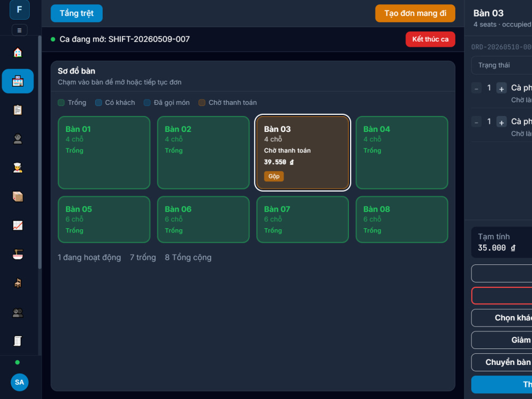The width and height of the screenshot is (532, 399).
Task: Open the noodle bowl menu sidebar icon
Action: [18, 254]
